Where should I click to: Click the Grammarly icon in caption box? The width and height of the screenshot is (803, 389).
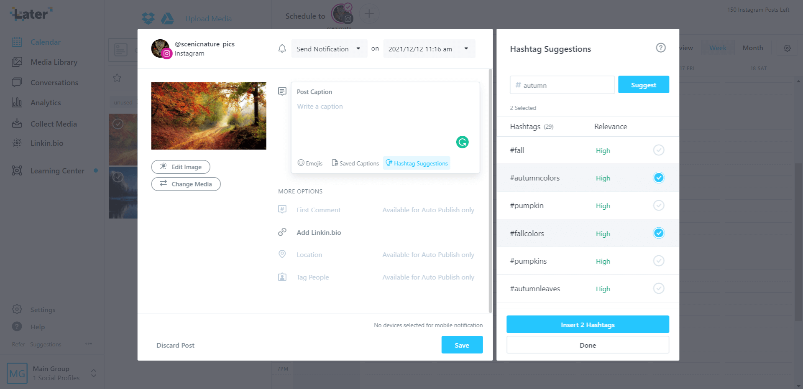coord(462,142)
